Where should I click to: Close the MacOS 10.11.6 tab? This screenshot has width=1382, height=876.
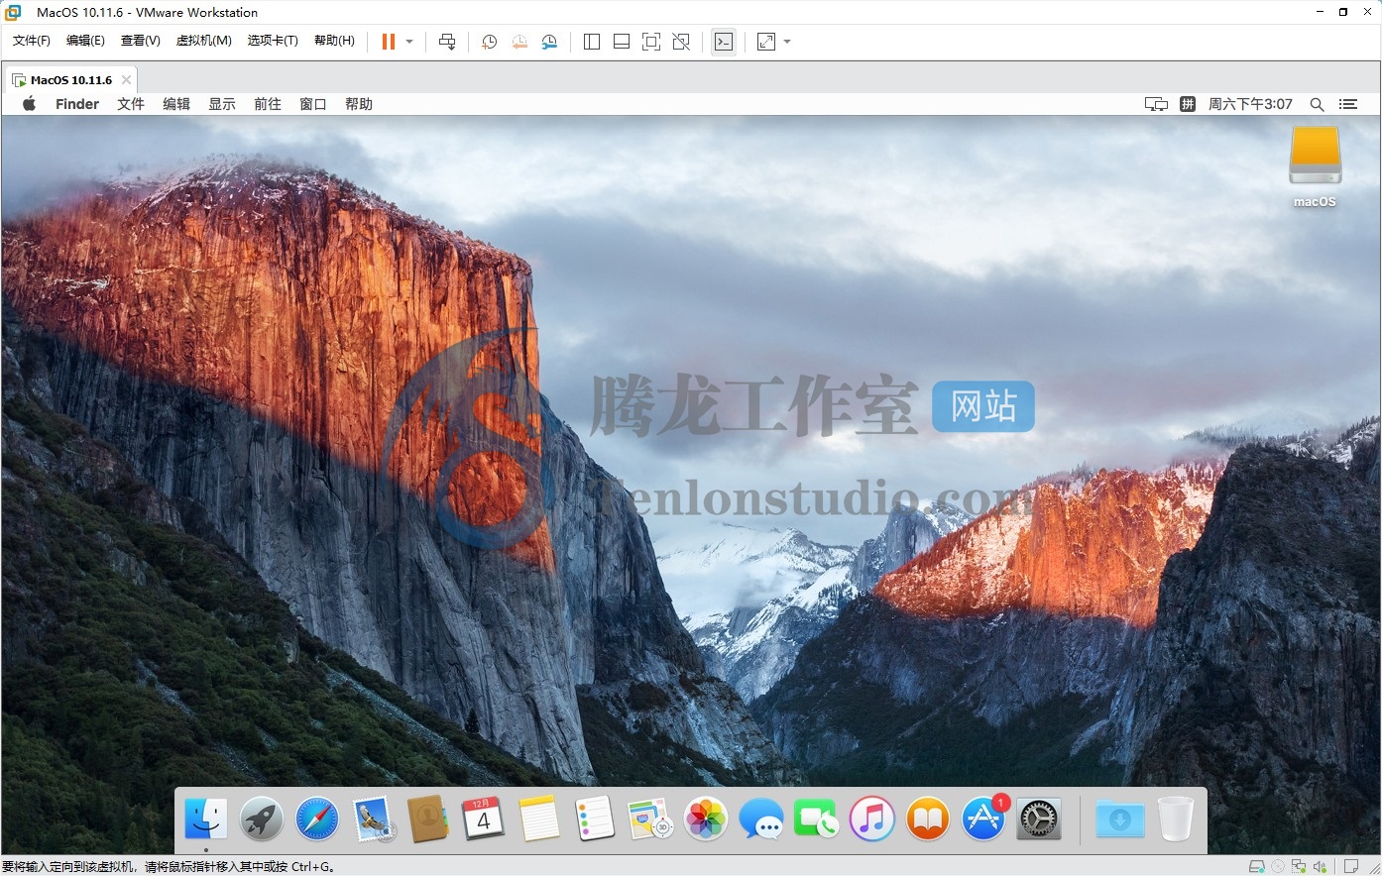(x=126, y=80)
